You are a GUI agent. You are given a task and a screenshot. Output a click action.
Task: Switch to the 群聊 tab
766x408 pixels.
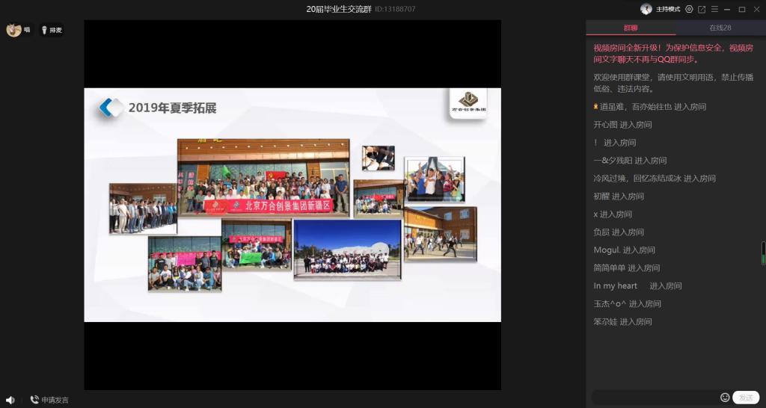631,28
